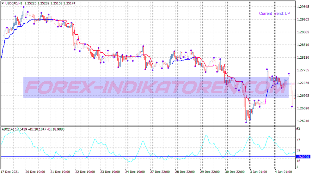Select the '4 Jan 01:00' time axis label
Image resolution: width=312 pixels, height=175 pixels.
click(284, 172)
